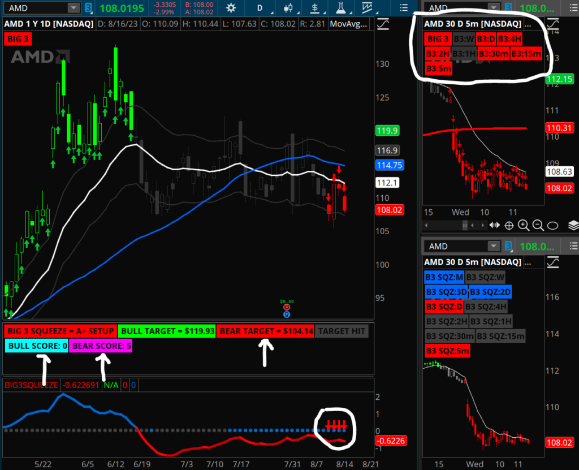Image resolution: width=579 pixels, height=470 pixels.
Task: Click BULL TARGET = $119.93 label
Action: coord(167,331)
